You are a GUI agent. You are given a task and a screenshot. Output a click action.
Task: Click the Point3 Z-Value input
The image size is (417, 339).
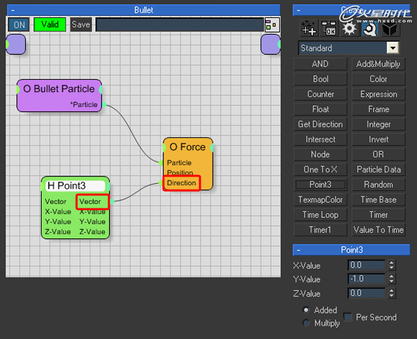point(58,231)
